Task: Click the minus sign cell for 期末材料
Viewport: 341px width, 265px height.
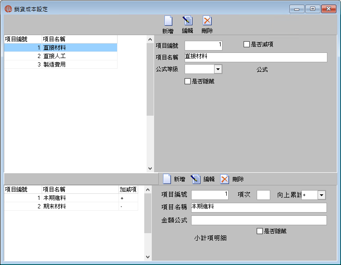Action: pyautogui.click(x=128, y=206)
